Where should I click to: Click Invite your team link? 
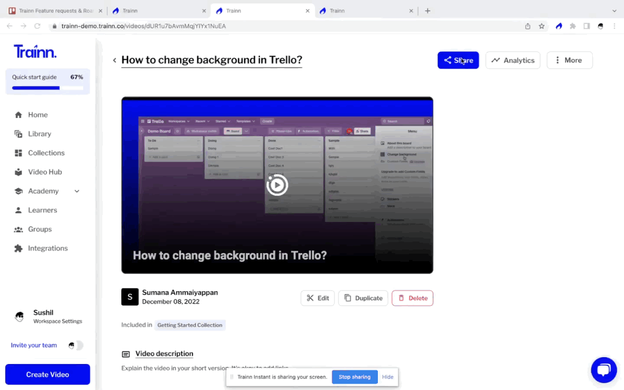(x=34, y=345)
